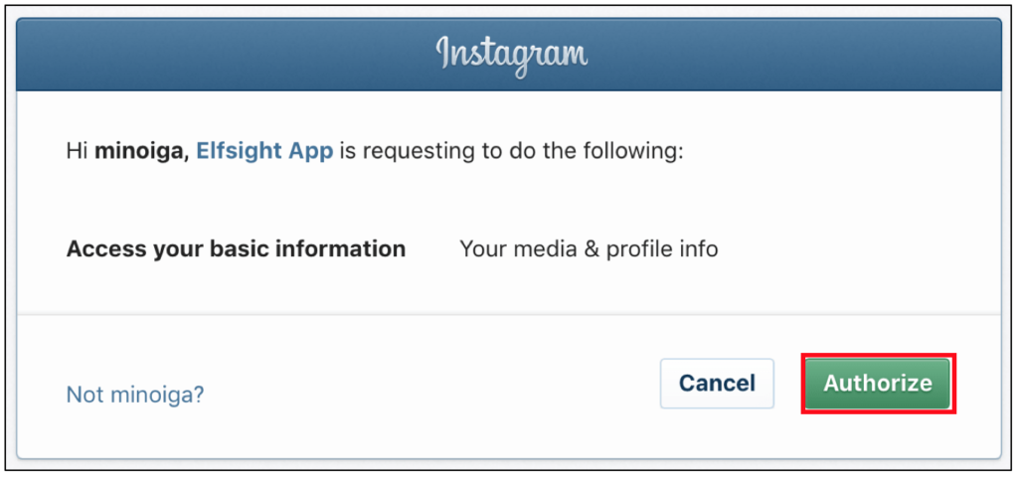
Task: View the requesting app via its blue name
Action: point(264,151)
